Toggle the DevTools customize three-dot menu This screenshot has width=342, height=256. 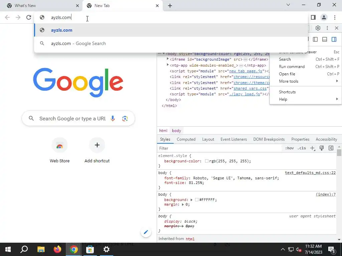[327, 28]
